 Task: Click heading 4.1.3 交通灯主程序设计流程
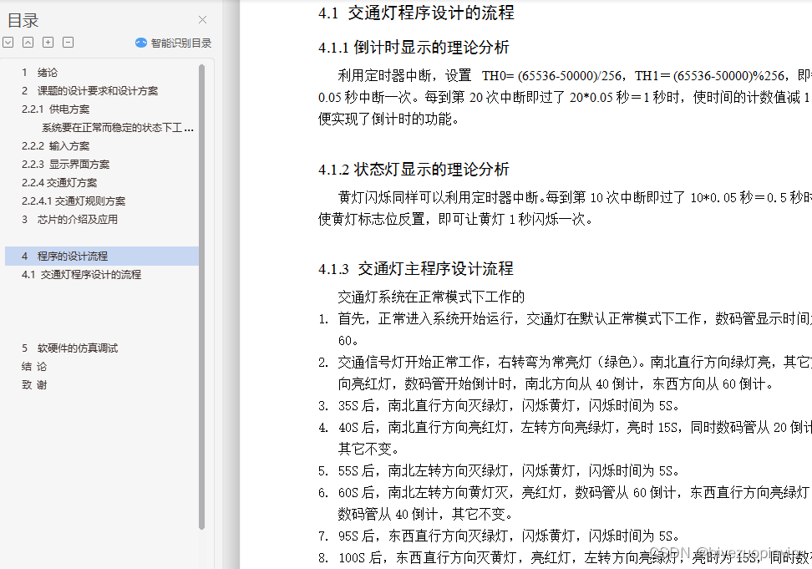click(415, 269)
